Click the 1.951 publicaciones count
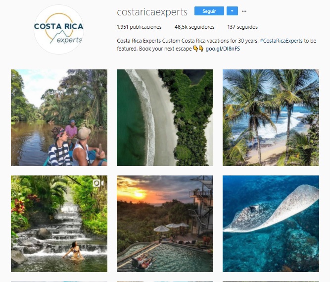The image size is (330, 282). tap(139, 27)
